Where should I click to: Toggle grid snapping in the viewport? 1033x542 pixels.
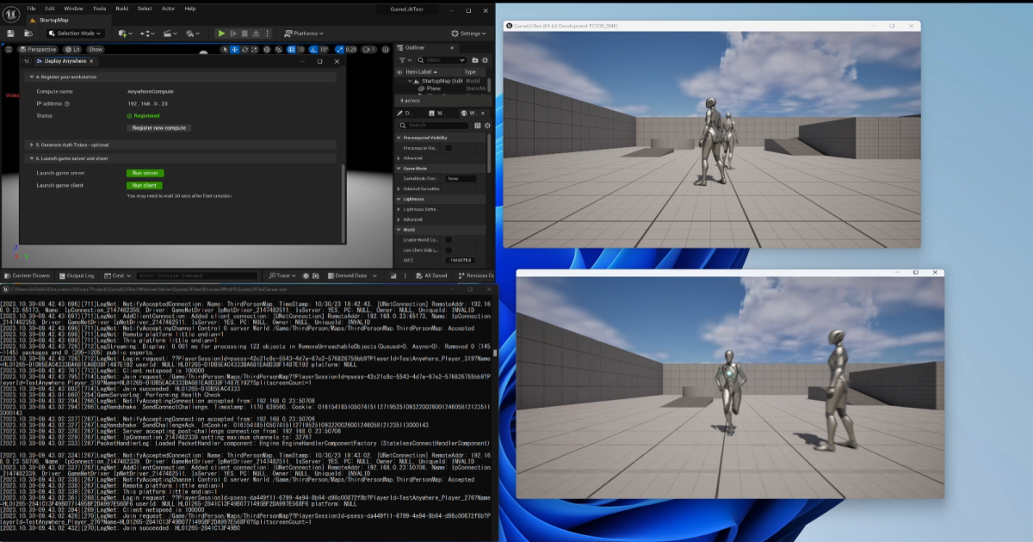tap(291, 49)
